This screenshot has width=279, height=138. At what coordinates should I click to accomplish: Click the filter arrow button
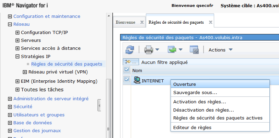click(x=131, y=62)
